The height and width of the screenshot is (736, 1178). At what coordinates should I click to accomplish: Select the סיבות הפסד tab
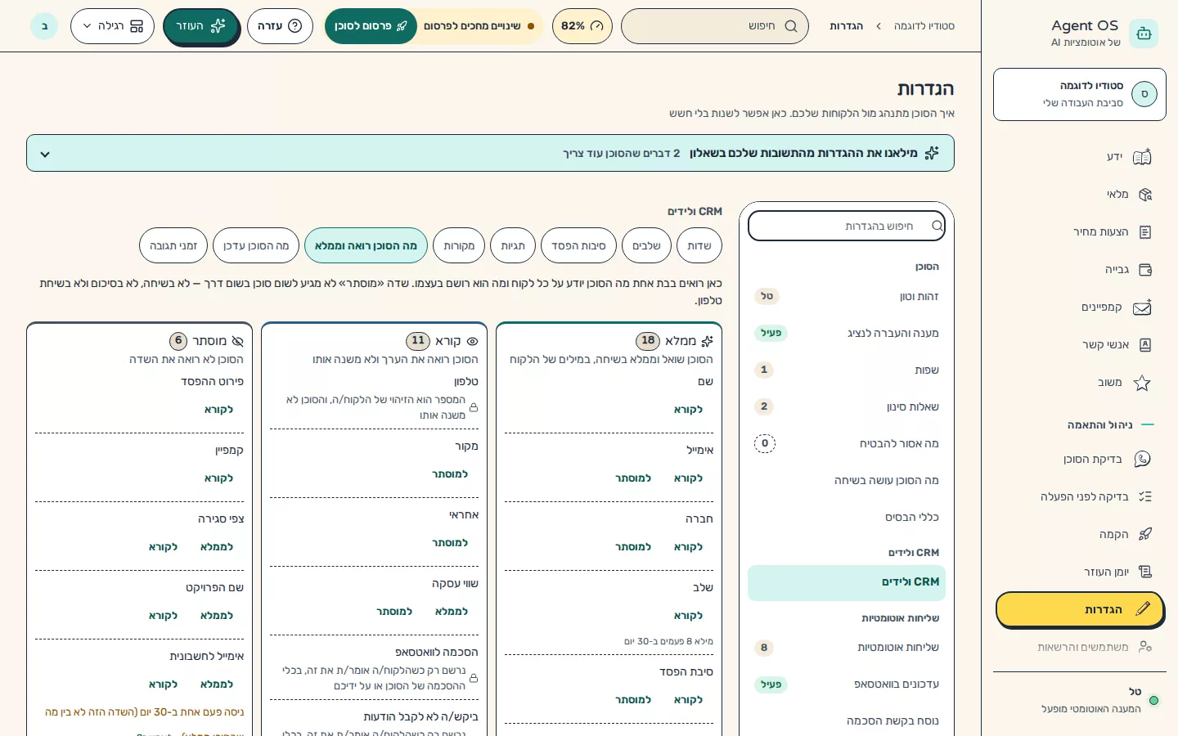point(578,245)
